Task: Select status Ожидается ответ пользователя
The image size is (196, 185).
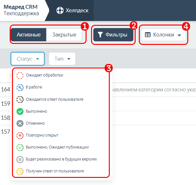Action: pyautogui.click(x=61, y=99)
